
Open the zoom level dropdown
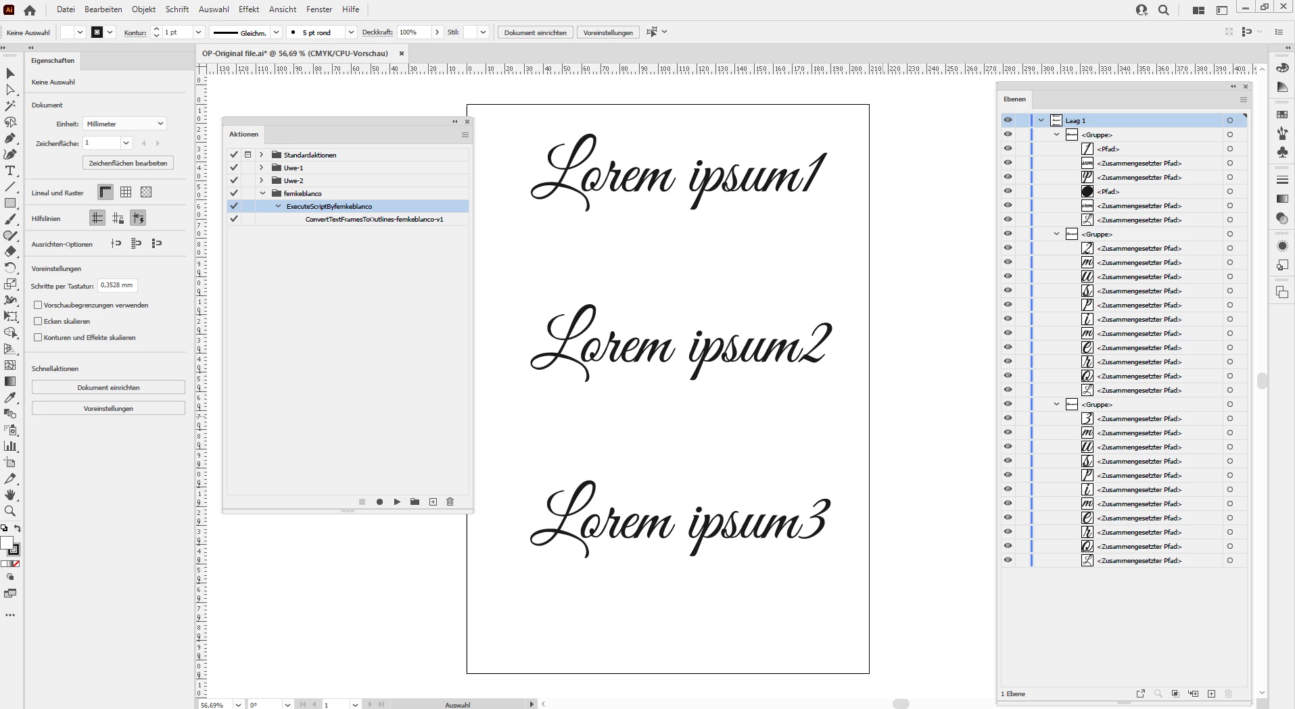tap(238, 704)
